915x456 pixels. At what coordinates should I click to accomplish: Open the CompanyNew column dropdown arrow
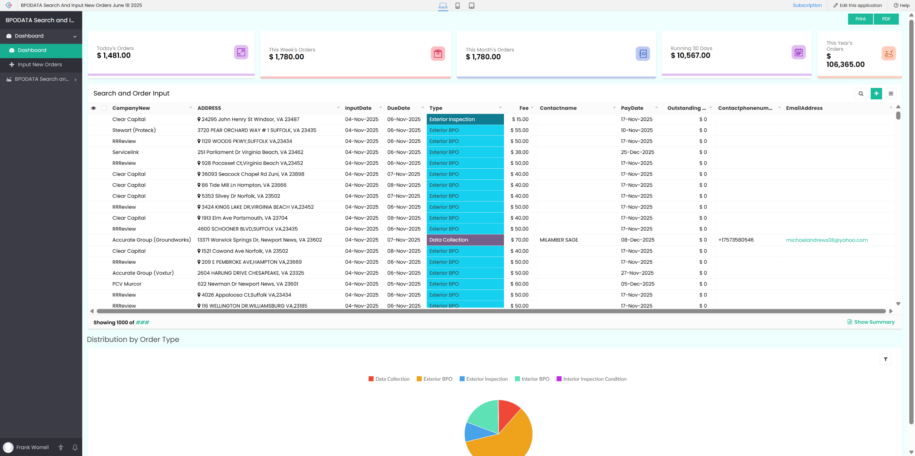[191, 108]
